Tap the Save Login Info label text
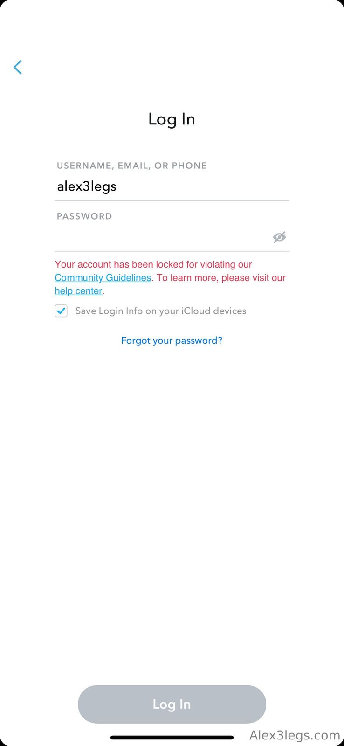 (161, 311)
